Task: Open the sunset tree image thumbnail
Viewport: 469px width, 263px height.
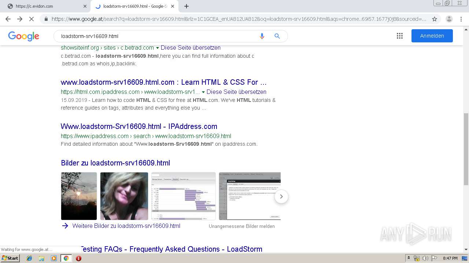Action: (79, 196)
